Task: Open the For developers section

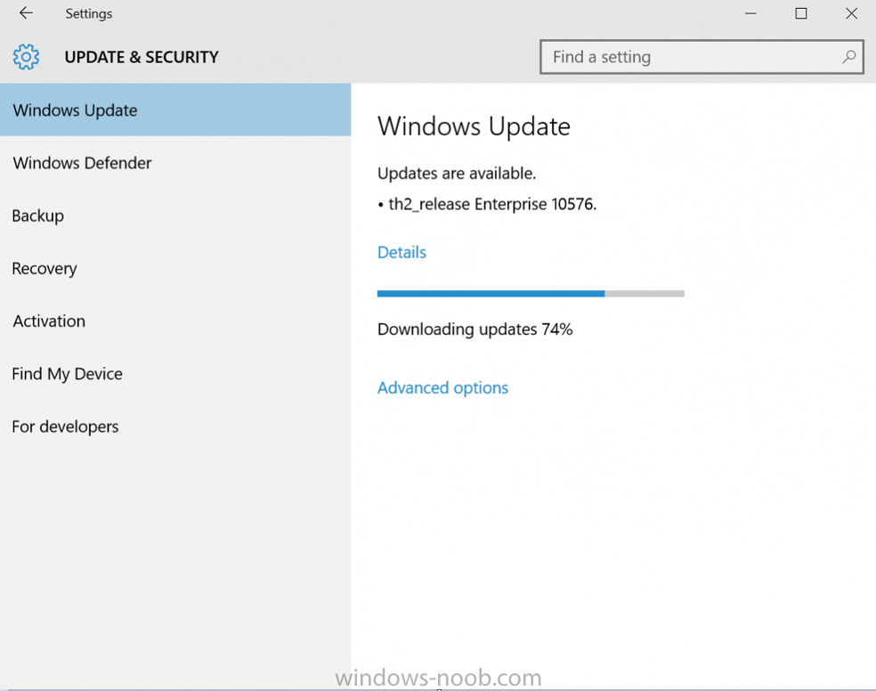Action: tap(175, 427)
